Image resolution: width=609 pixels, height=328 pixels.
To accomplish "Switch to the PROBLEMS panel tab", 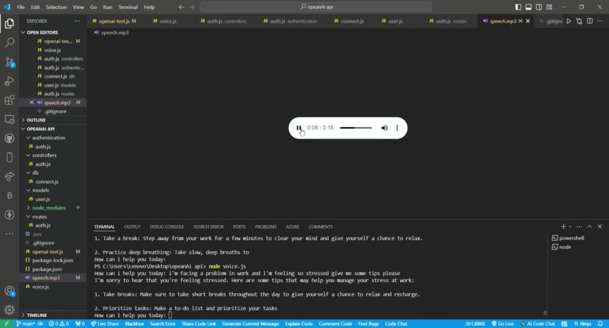I will coord(266,227).
